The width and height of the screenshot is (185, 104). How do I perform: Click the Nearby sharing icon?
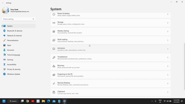click(x=54, y=31)
